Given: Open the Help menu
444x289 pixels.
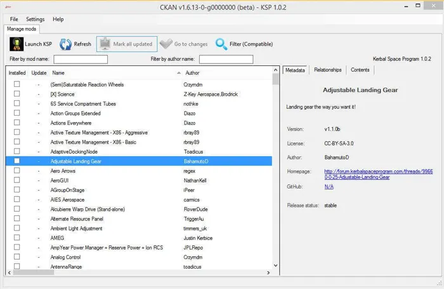Looking at the screenshot, I should [58, 19].
